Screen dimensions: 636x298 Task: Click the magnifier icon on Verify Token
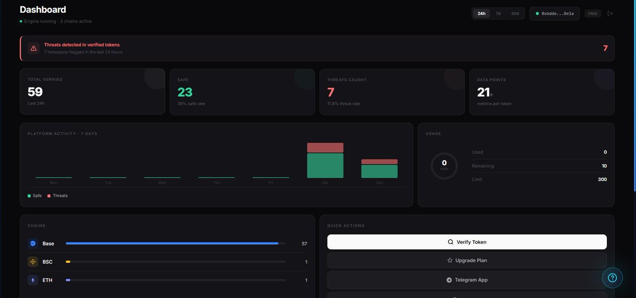[x=450, y=242]
